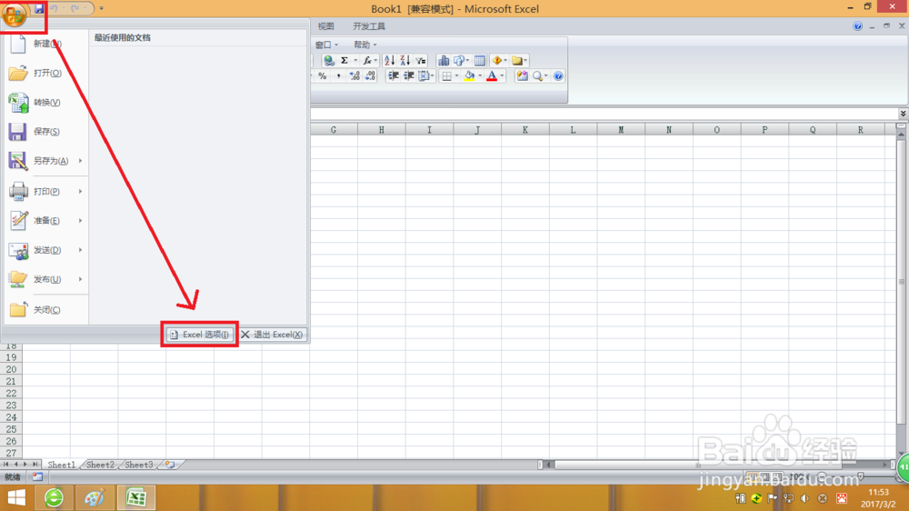Apply cell borders icon
The image size is (909, 511).
[x=447, y=76]
